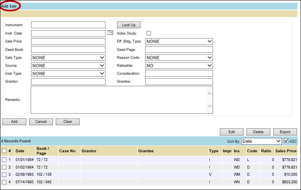
Task: Click the Date column header
Action: point(20,151)
